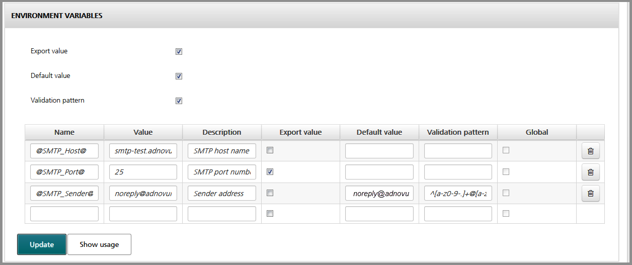Click the Global column header
The width and height of the screenshot is (632, 265).
537,132
